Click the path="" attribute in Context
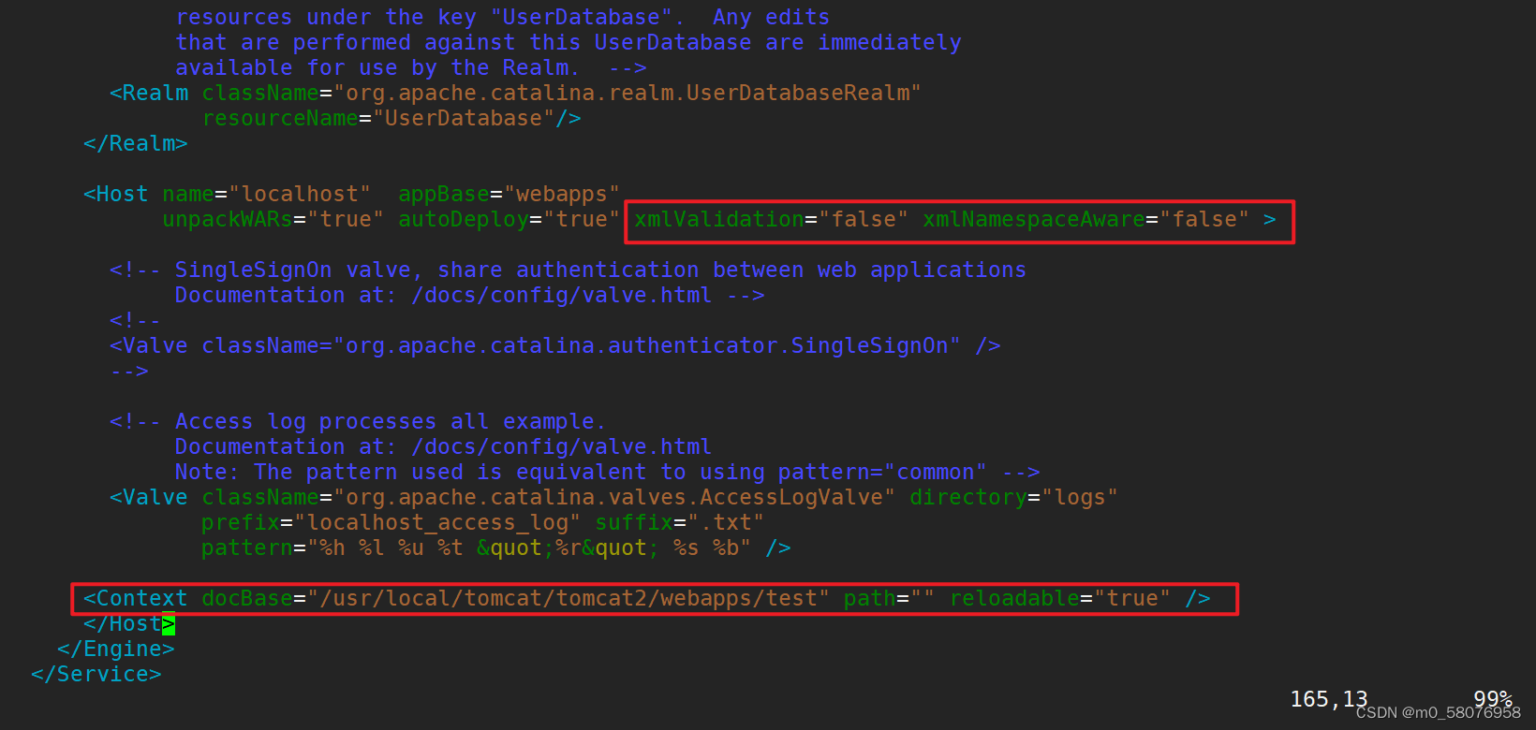The height and width of the screenshot is (730, 1536). pyautogui.click(x=889, y=599)
